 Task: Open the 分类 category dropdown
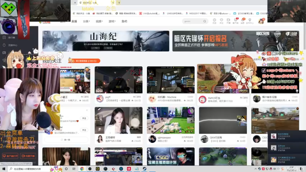click(86, 21)
